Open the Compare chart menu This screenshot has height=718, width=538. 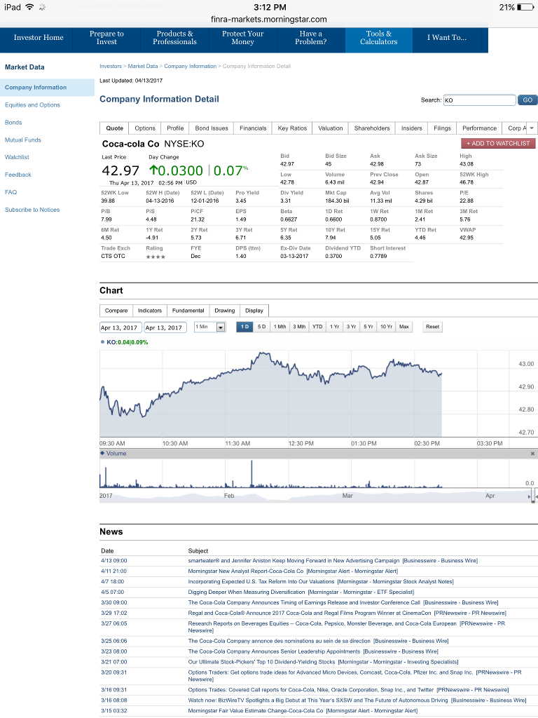coord(116,311)
